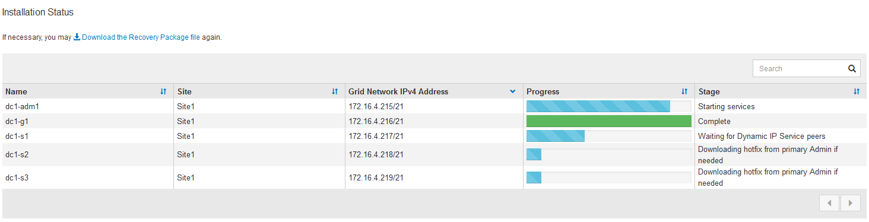Image resolution: width=869 pixels, height=222 pixels.
Task: Click IP address 172.16.4.219/21
Action: click(376, 177)
